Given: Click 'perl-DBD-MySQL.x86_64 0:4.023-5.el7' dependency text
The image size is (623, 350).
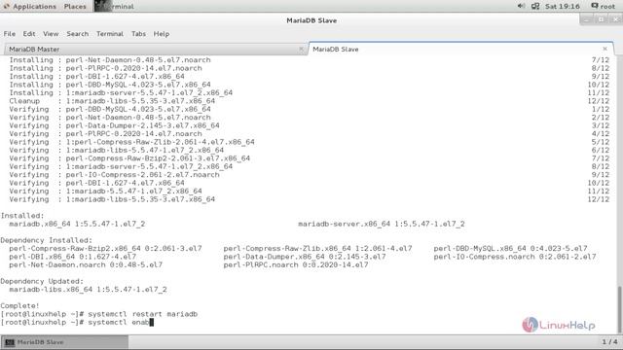Looking at the screenshot, I should pyautogui.click(x=510, y=249).
